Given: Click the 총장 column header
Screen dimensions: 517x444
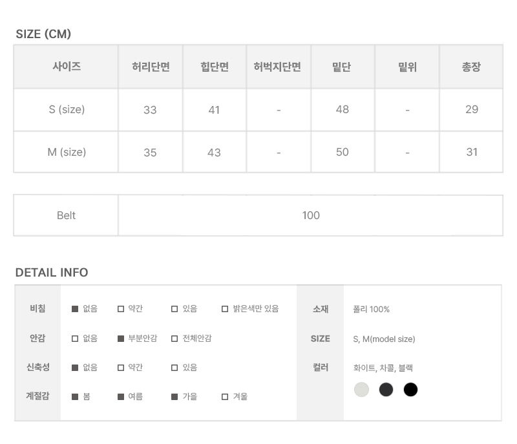Looking at the screenshot, I should (x=471, y=67).
